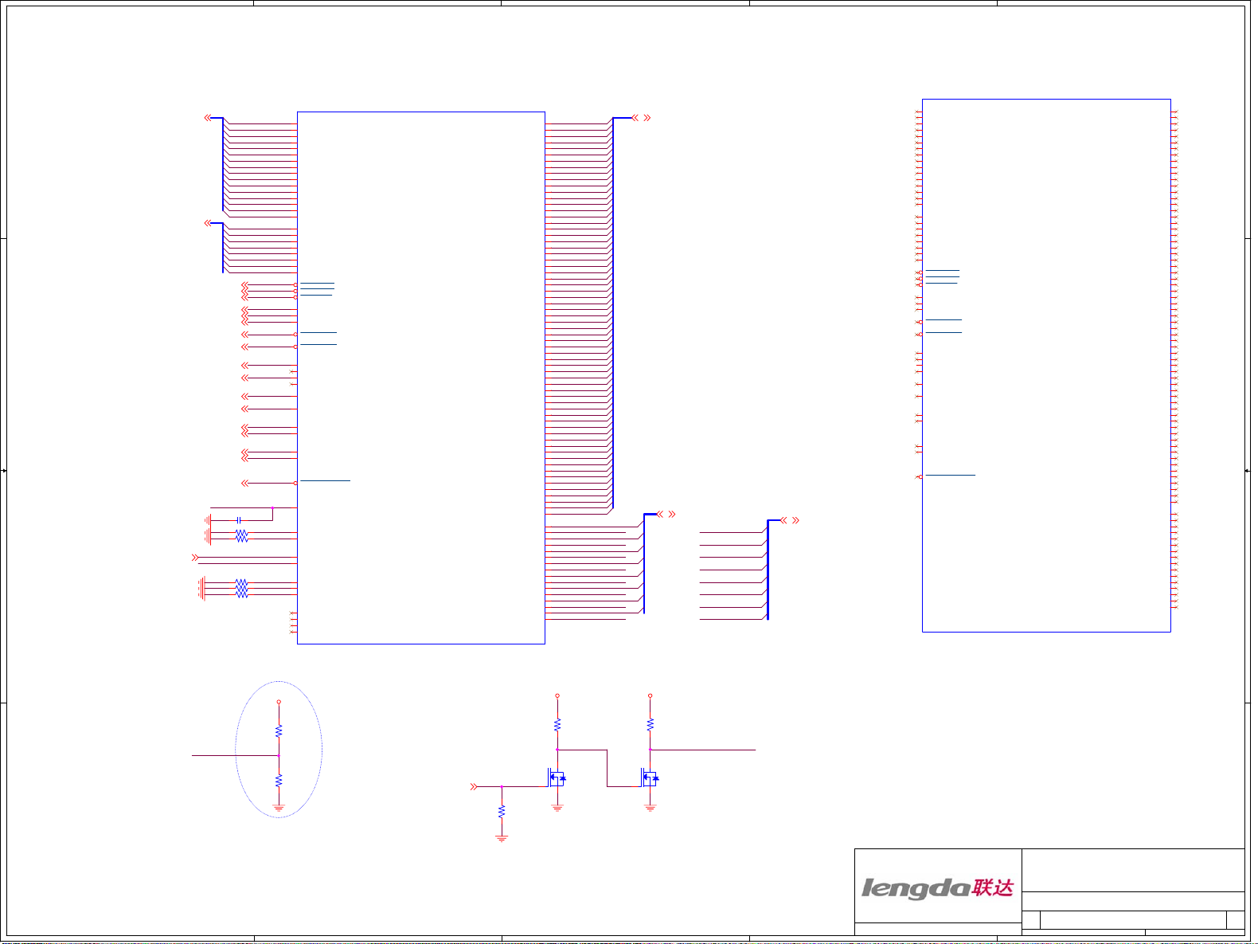Screen dimensions: 1258x944
Task: Click the power node atop the dashed-ellipse divider
Action: coord(279,702)
